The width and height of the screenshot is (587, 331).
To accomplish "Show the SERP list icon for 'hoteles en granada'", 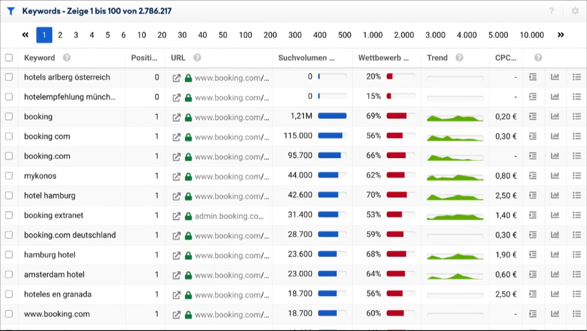I will click(x=533, y=294).
